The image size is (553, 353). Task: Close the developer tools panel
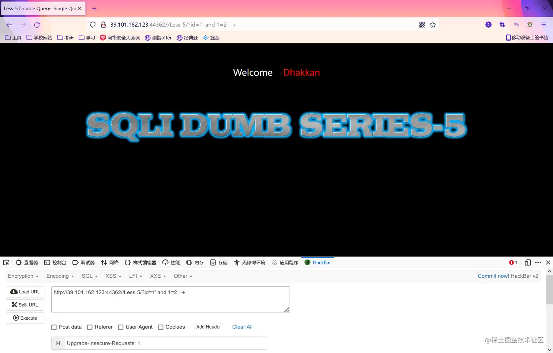[548, 263]
